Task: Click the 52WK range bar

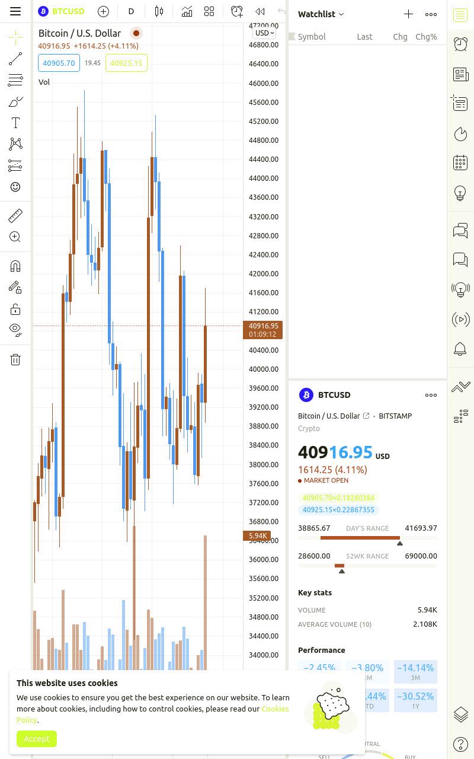Action: coord(367,566)
